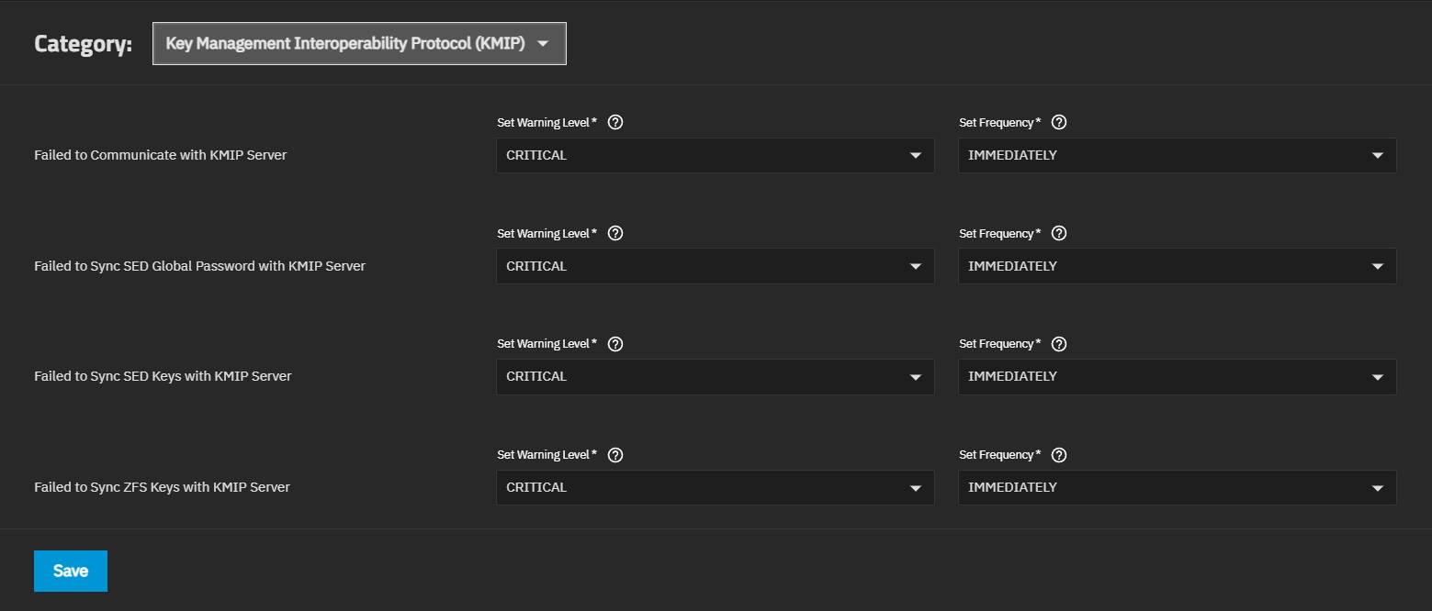Image resolution: width=1432 pixels, height=611 pixels.
Task: Change frequency for SED Global Password sync
Action: [1177, 266]
